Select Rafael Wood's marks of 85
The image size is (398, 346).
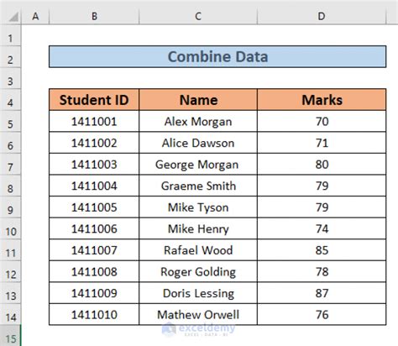(322, 250)
